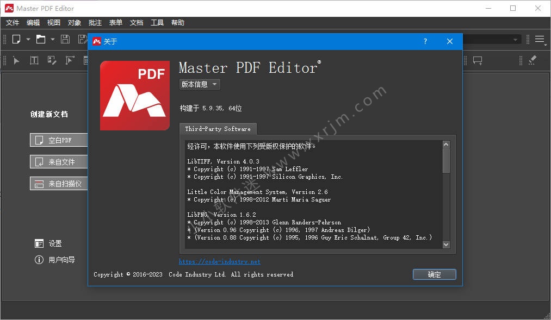Select the Edit Vector Object tool icon
This screenshot has height=320, width=551.
(x=70, y=60)
